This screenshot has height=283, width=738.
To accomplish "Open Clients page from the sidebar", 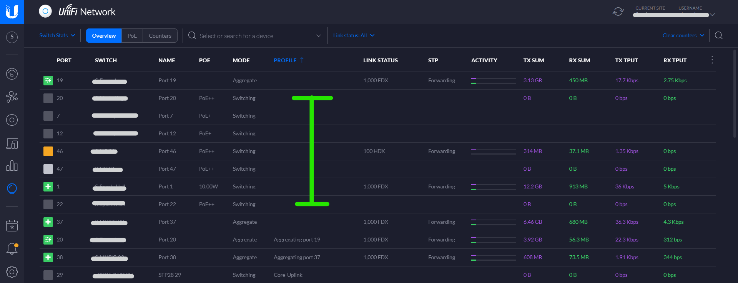I will tap(12, 143).
